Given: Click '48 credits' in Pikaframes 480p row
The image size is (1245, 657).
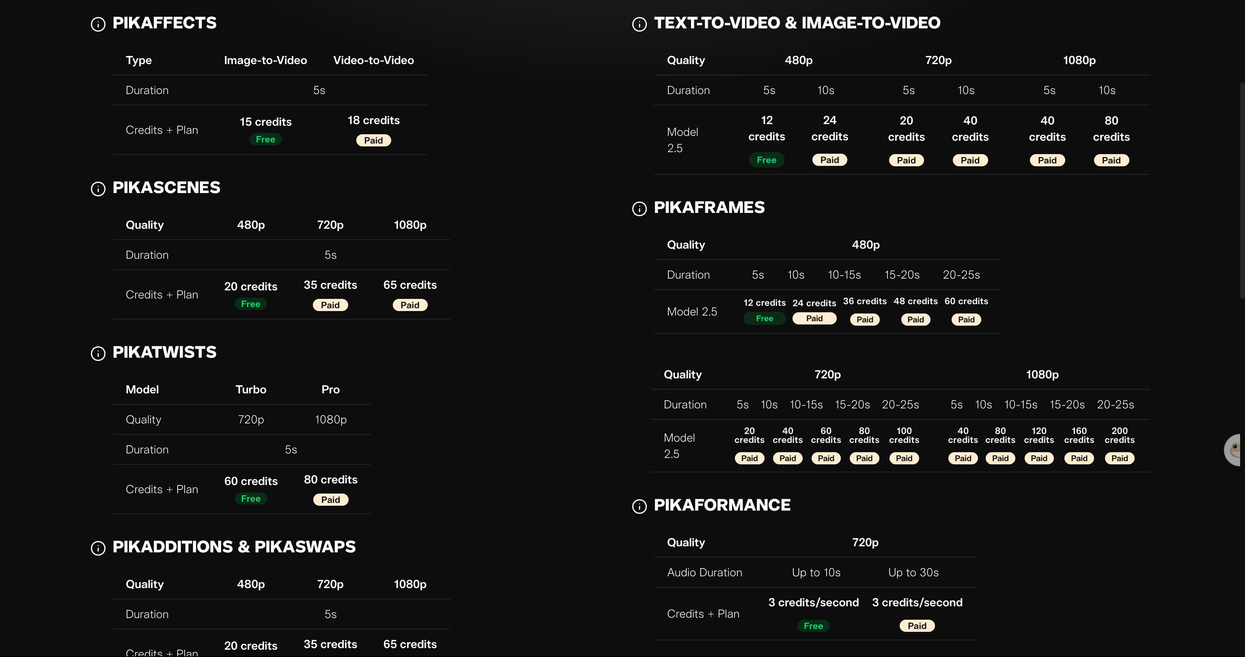Looking at the screenshot, I should [915, 301].
